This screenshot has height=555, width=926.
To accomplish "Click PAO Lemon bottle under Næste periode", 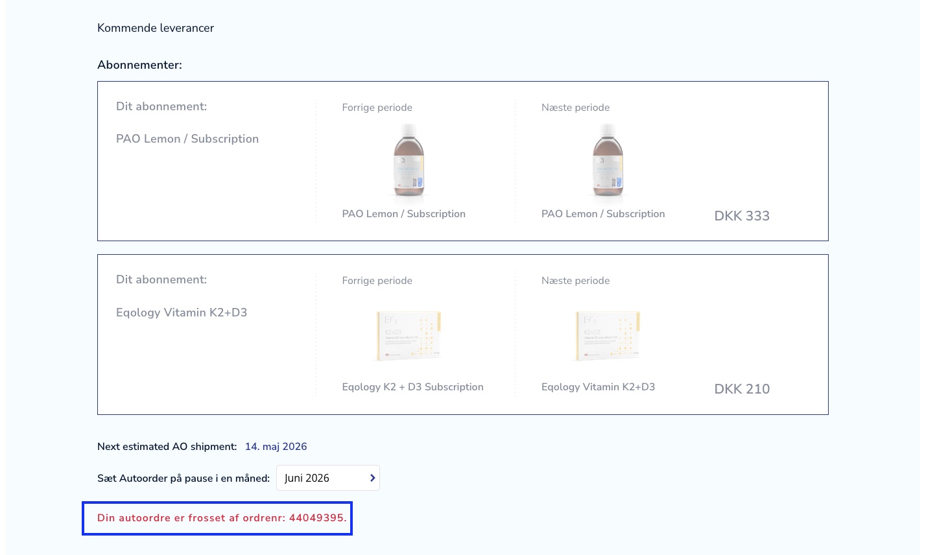I will click(x=608, y=160).
